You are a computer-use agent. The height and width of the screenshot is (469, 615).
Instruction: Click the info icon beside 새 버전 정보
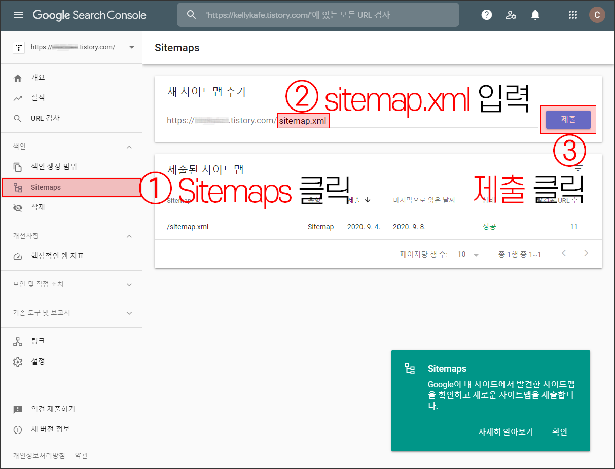click(x=18, y=429)
